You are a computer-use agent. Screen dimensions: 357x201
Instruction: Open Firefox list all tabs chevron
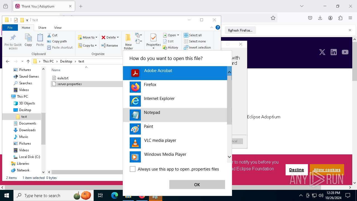pyautogui.click(x=302, y=6)
